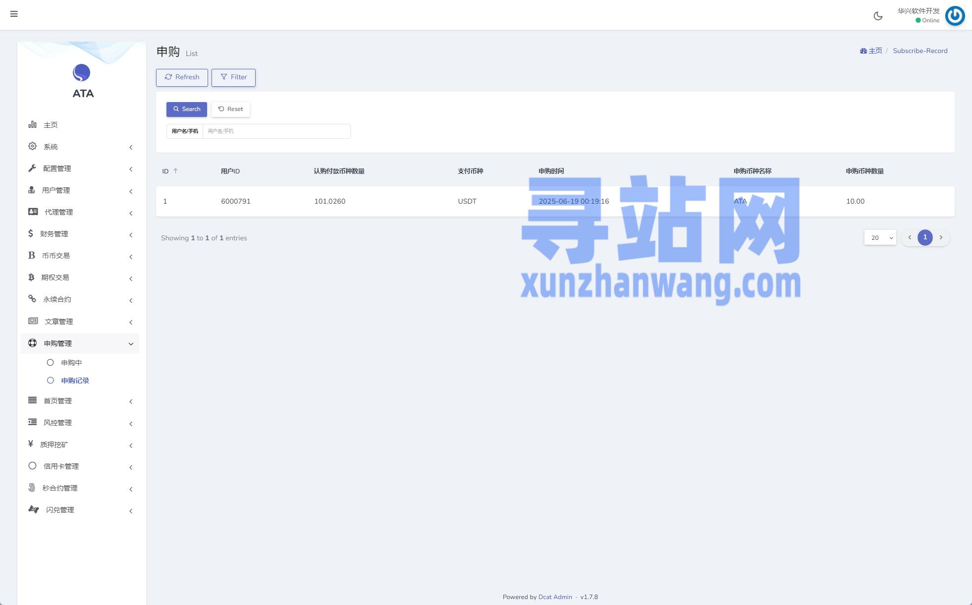Click the 101.0260 amount cell
The height and width of the screenshot is (605, 972).
click(x=329, y=201)
